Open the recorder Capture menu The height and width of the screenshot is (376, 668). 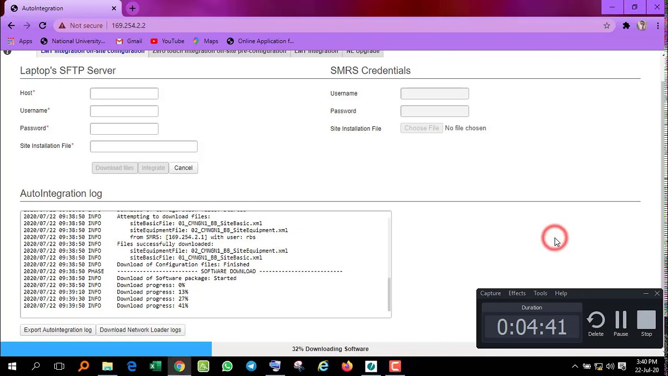tap(491, 293)
